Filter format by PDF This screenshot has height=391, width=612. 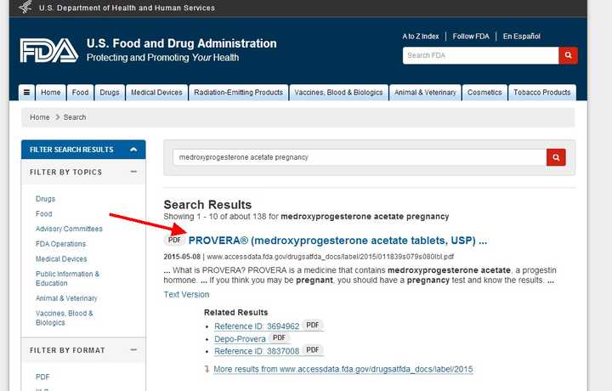tap(42, 377)
